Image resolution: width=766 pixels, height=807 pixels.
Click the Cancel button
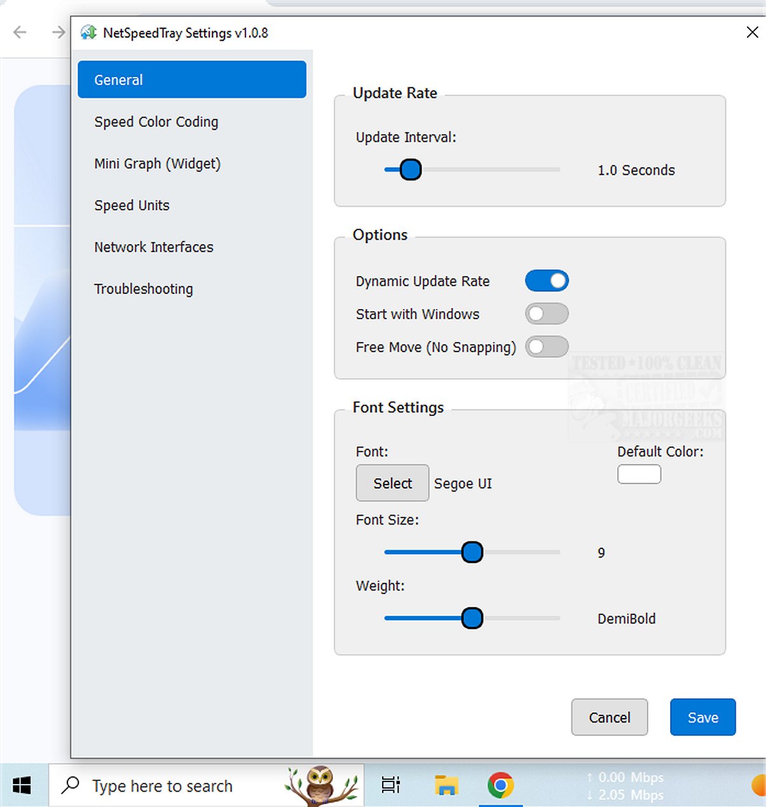point(609,717)
